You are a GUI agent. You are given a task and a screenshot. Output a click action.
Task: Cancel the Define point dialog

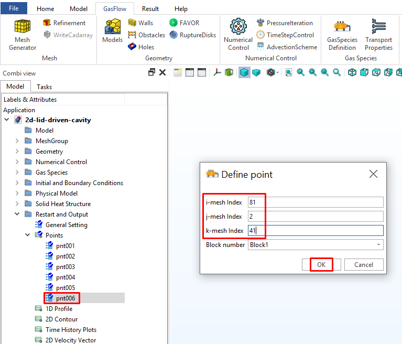363,265
